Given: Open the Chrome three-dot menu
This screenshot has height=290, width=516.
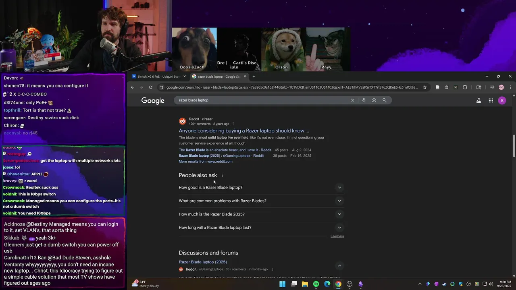Looking at the screenshot, I should click(x=510, y=87).
